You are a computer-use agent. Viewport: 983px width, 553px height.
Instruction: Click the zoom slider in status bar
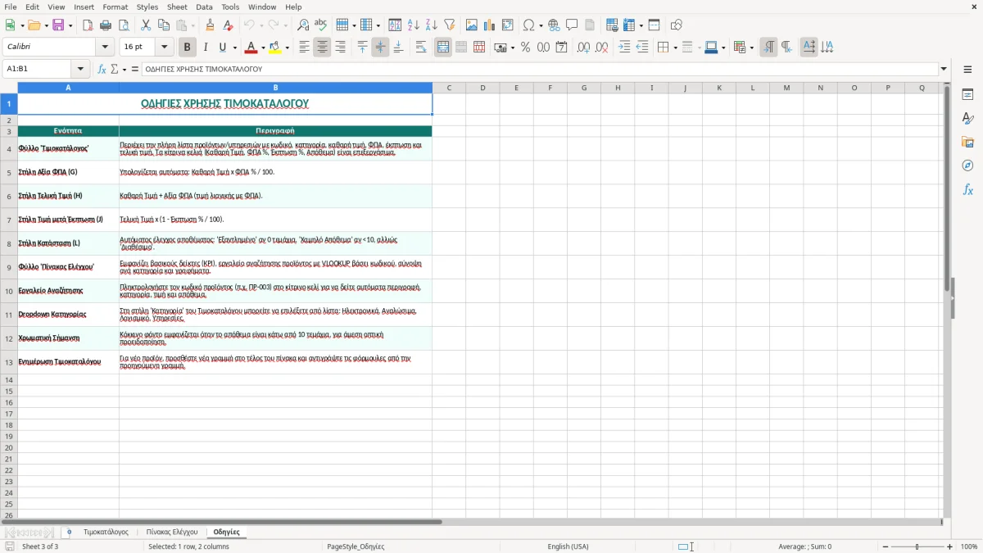coord(917,546)
